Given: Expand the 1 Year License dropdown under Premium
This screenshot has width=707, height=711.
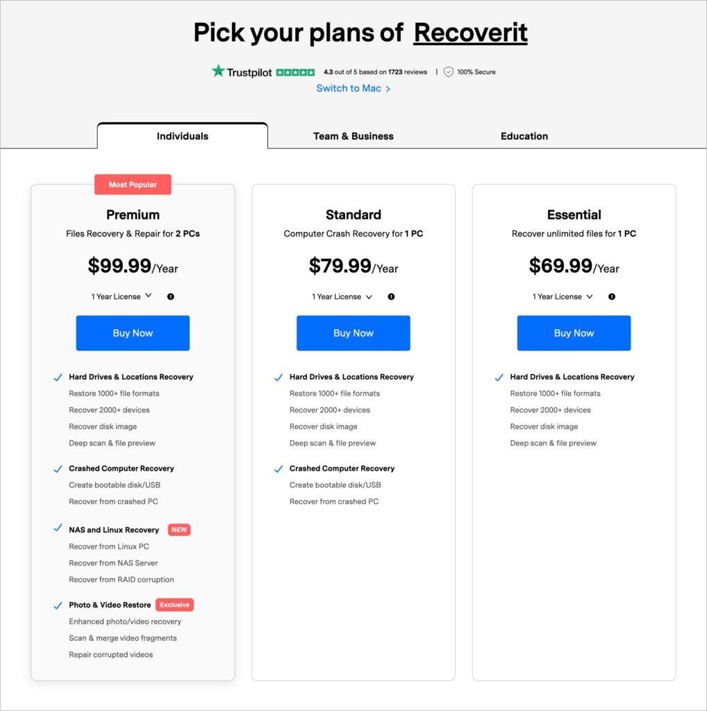Looking at the screenshot, I should coord(122,296).
